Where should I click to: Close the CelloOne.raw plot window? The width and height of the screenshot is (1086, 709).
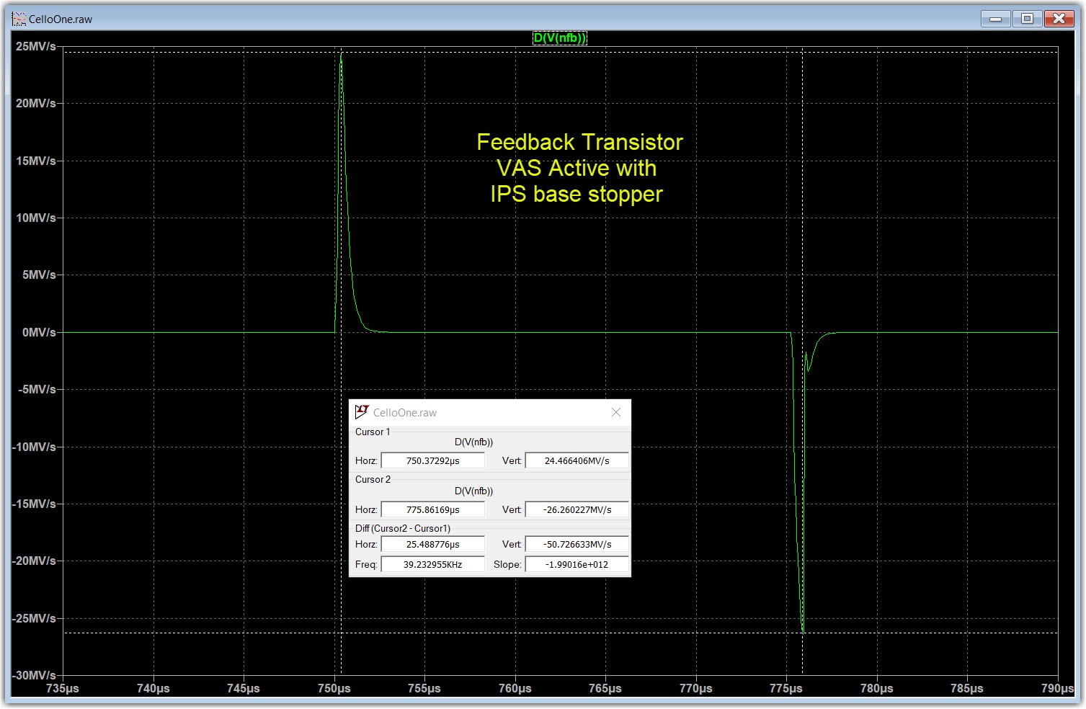(x=1059, y=19)
